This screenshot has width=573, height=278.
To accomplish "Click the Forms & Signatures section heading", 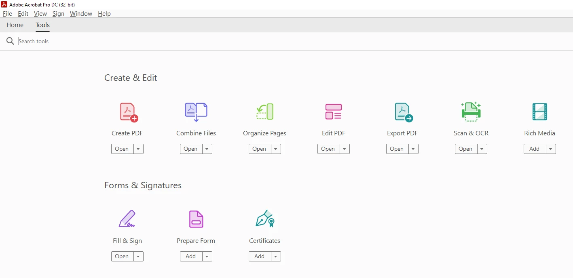I will point(143,185).
